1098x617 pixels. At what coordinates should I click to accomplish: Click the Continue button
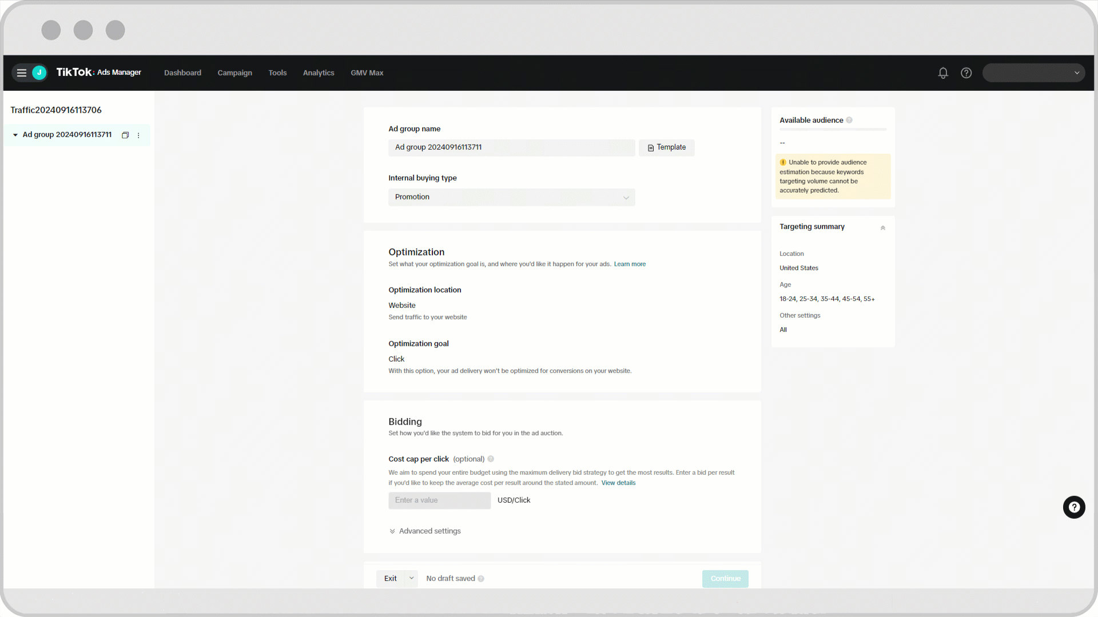tap(725, 578)
